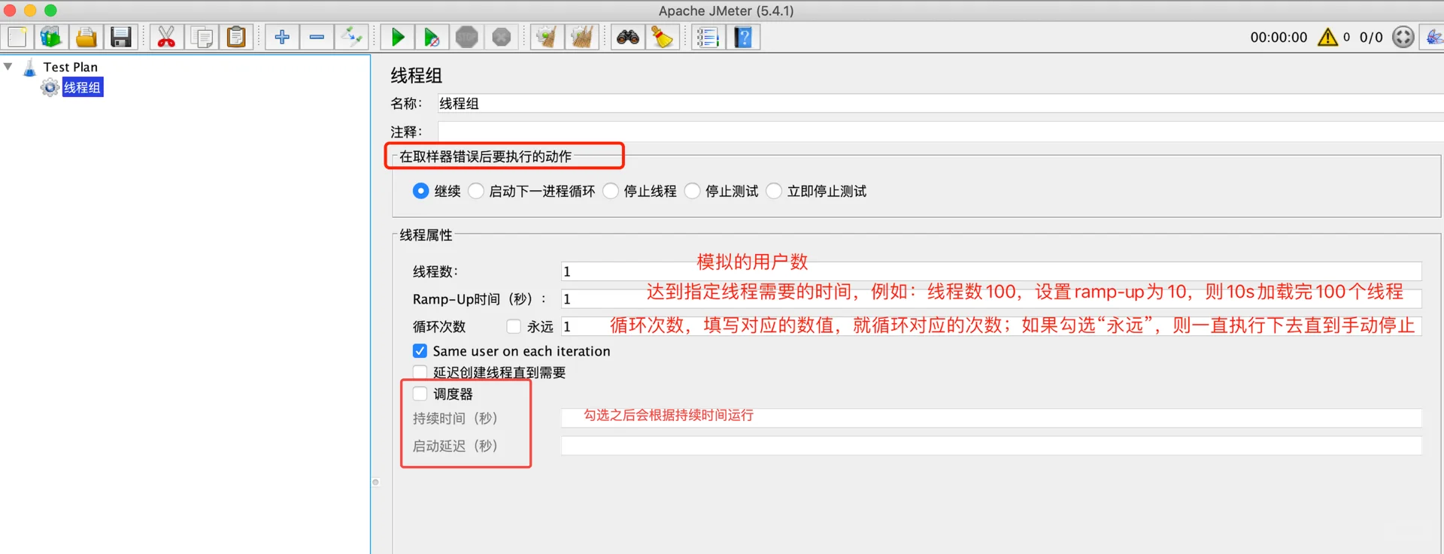This screenshot has width=1444, height=554.
Task: Start the test with no pauses
Action: pos(432,37)
